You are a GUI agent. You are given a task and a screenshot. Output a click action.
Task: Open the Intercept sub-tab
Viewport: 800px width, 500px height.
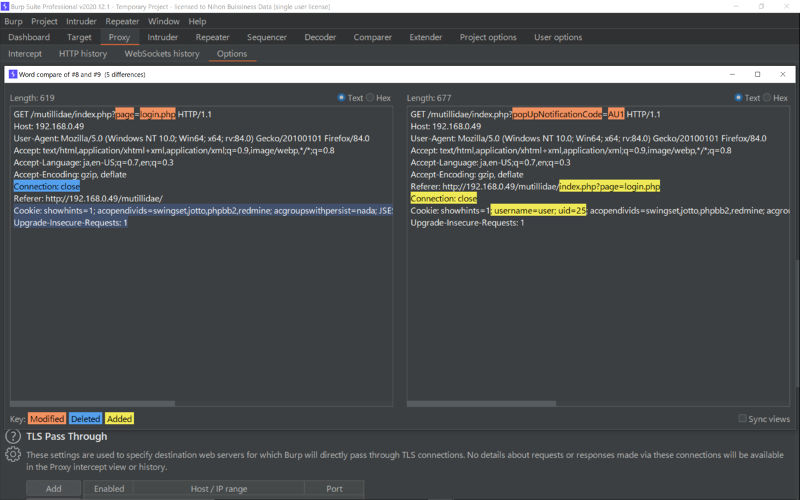coord(25,53)
